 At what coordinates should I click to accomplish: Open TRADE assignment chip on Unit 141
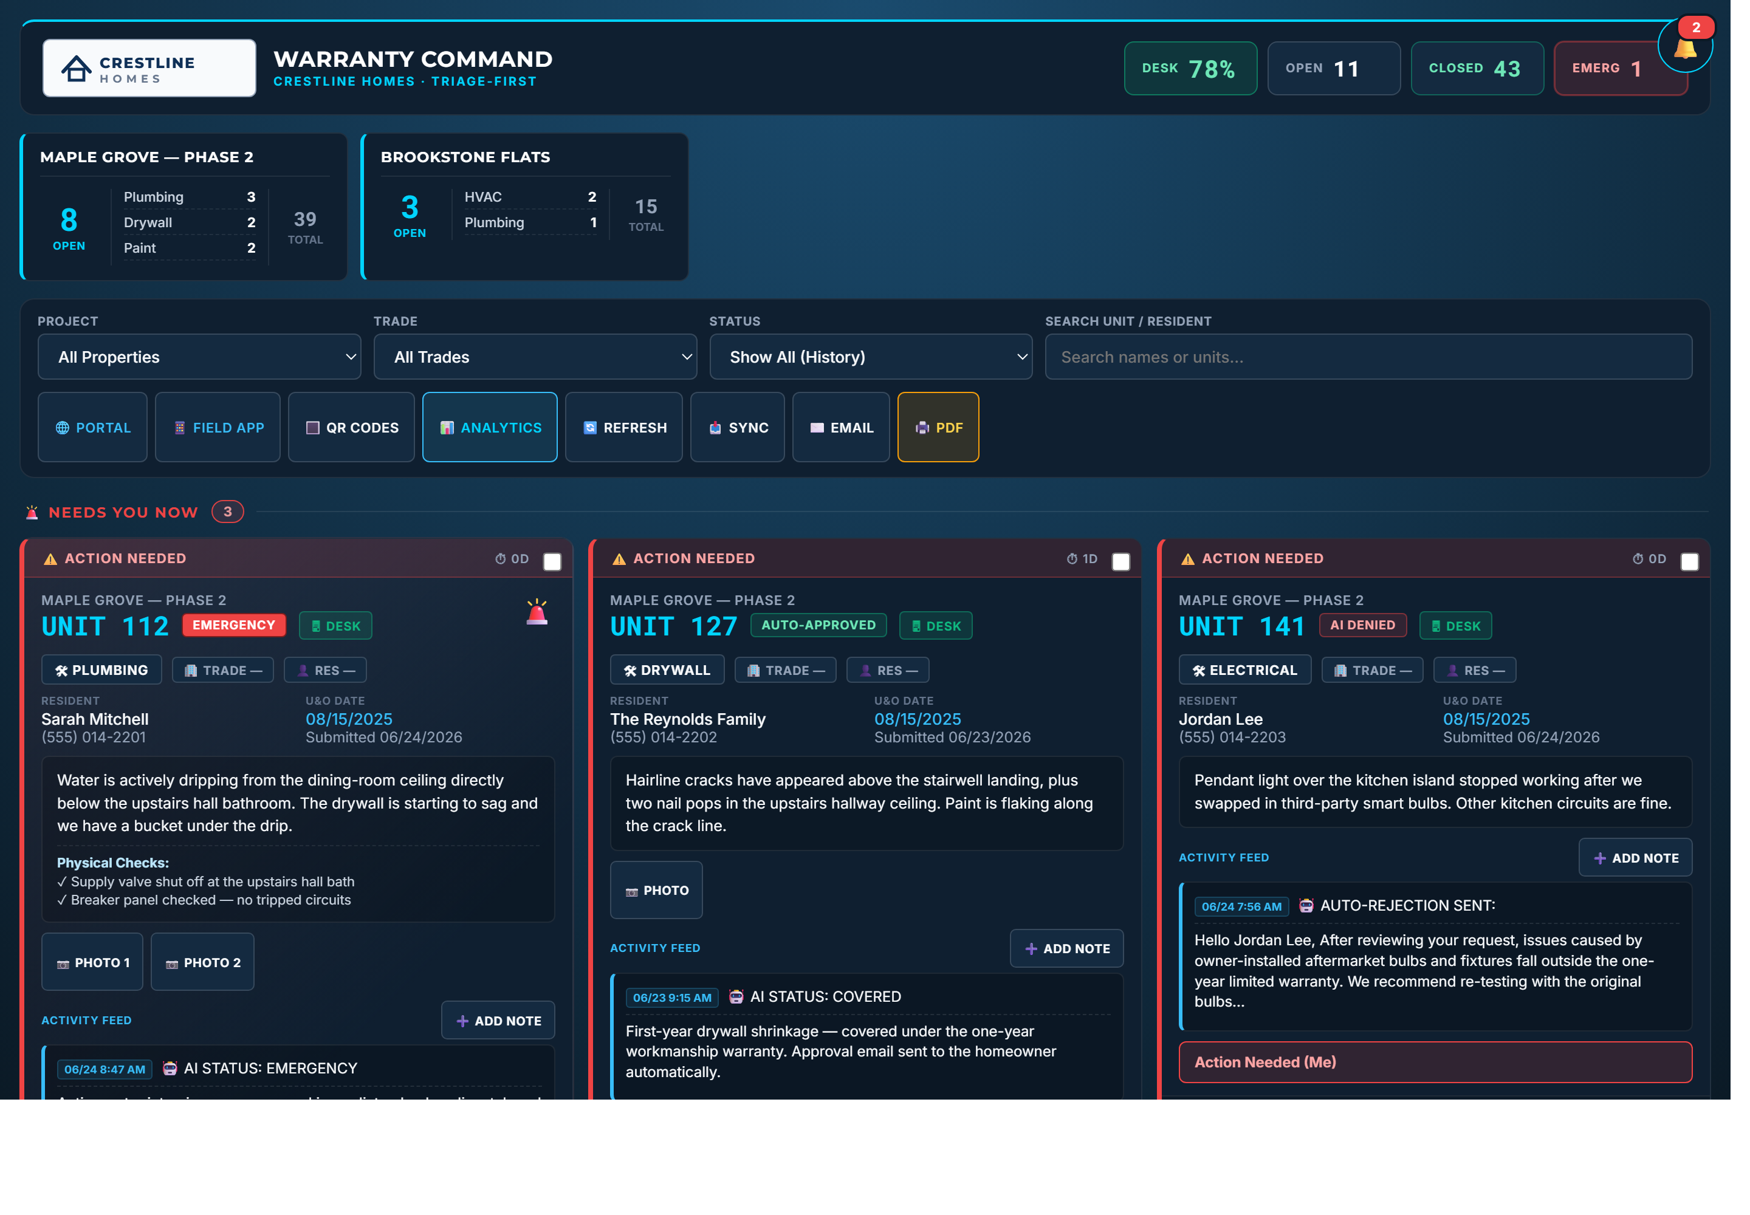[x=1371, y=670]
